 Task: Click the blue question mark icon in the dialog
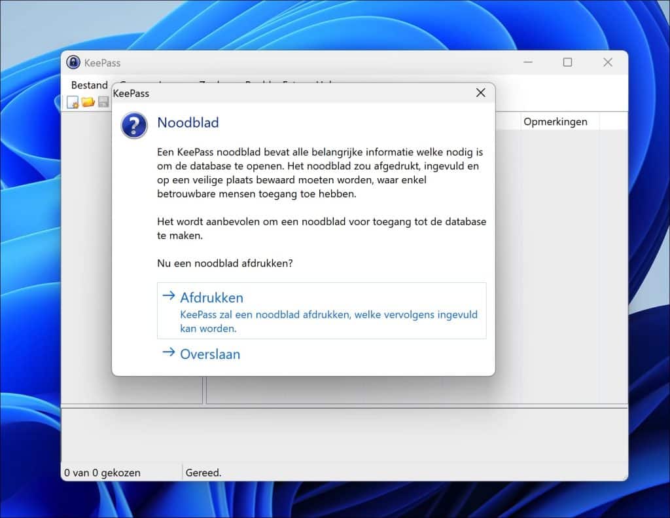pos(133,126)
